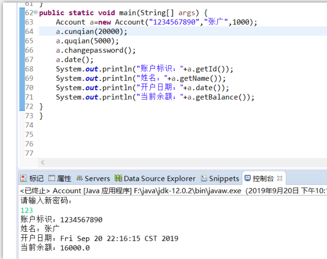Click line number 70 in the gutter
327x259 pixels.
click(x=29, y=88)
